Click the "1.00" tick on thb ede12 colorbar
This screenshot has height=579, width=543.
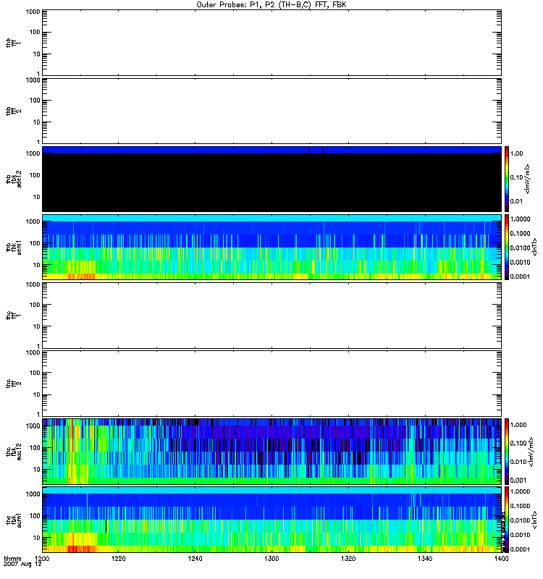click(516, 153)
